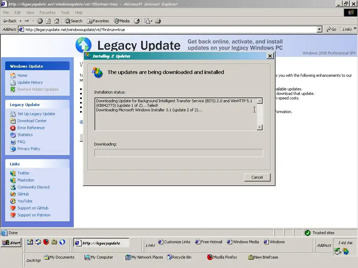Cancel the update installation

pos(257,177)
